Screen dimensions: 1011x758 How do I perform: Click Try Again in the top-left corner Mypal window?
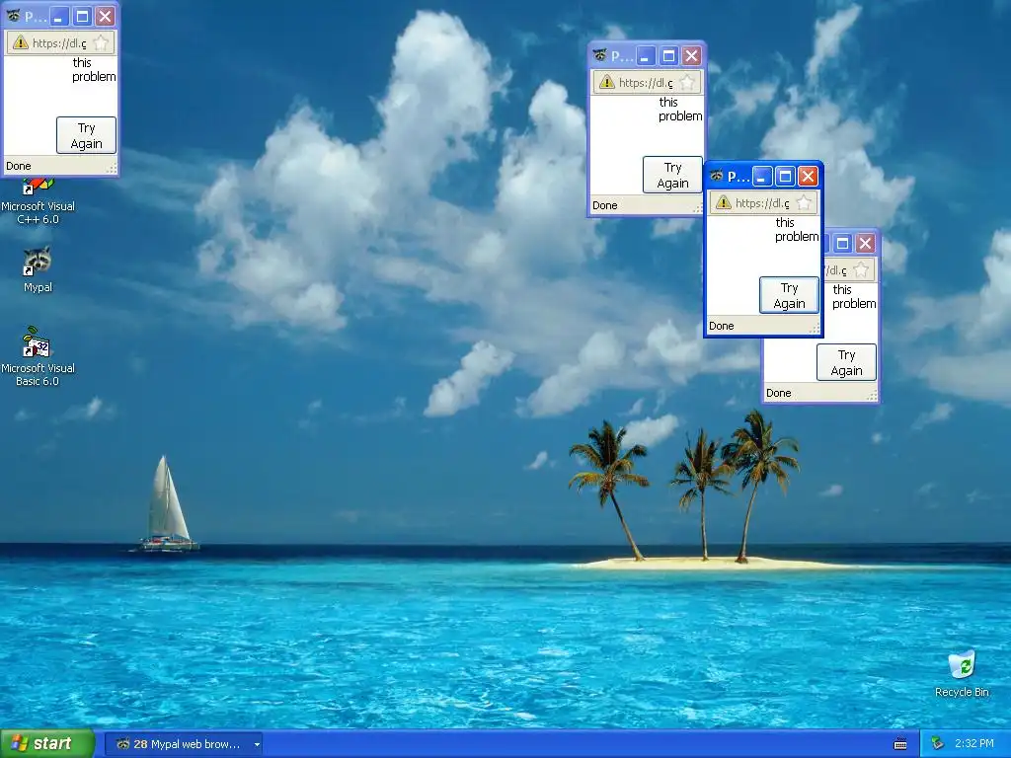87,135
